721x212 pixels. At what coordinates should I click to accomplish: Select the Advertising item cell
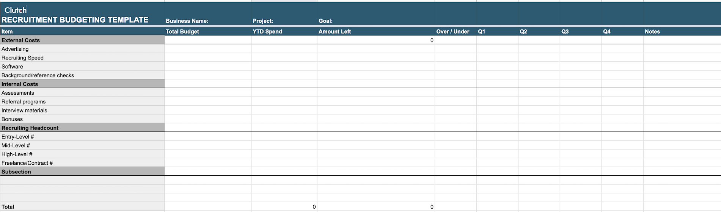[15, 49]
